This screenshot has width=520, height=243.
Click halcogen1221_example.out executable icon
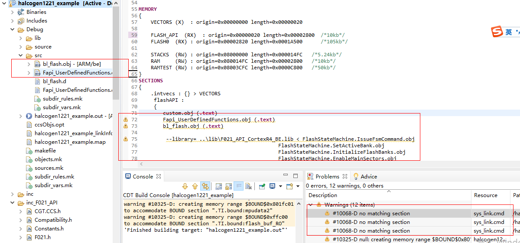point(29,116)
